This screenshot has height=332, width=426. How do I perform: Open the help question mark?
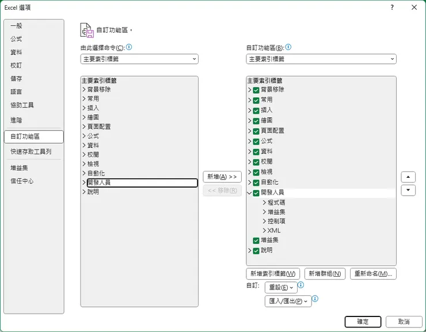pos(392,7)
